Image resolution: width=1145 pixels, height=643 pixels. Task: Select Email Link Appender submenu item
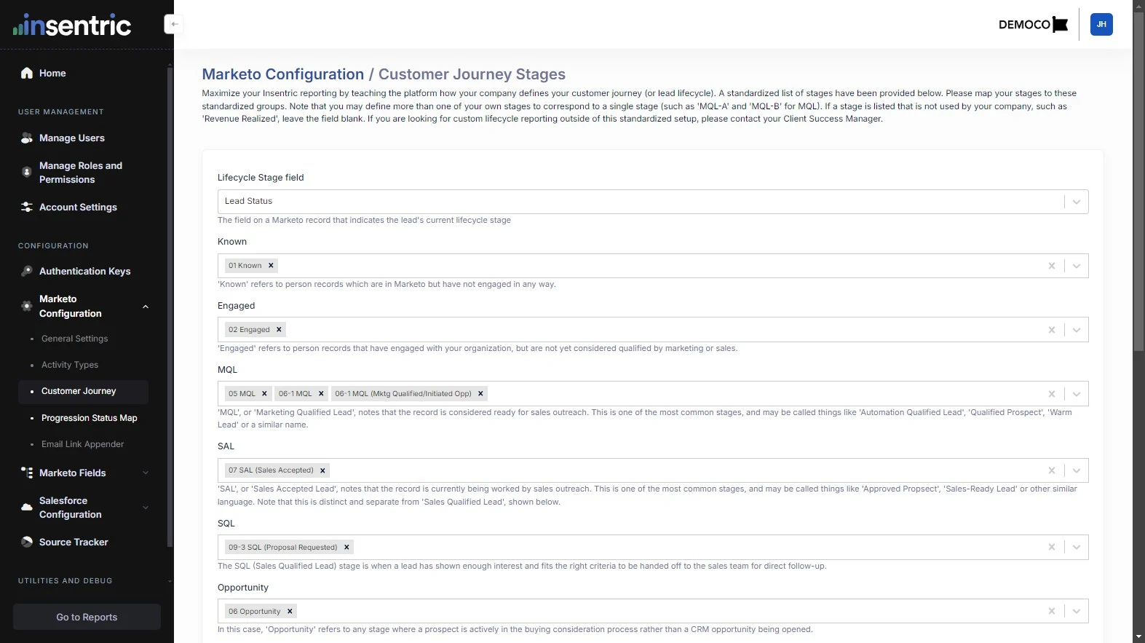tap(82, 444)
